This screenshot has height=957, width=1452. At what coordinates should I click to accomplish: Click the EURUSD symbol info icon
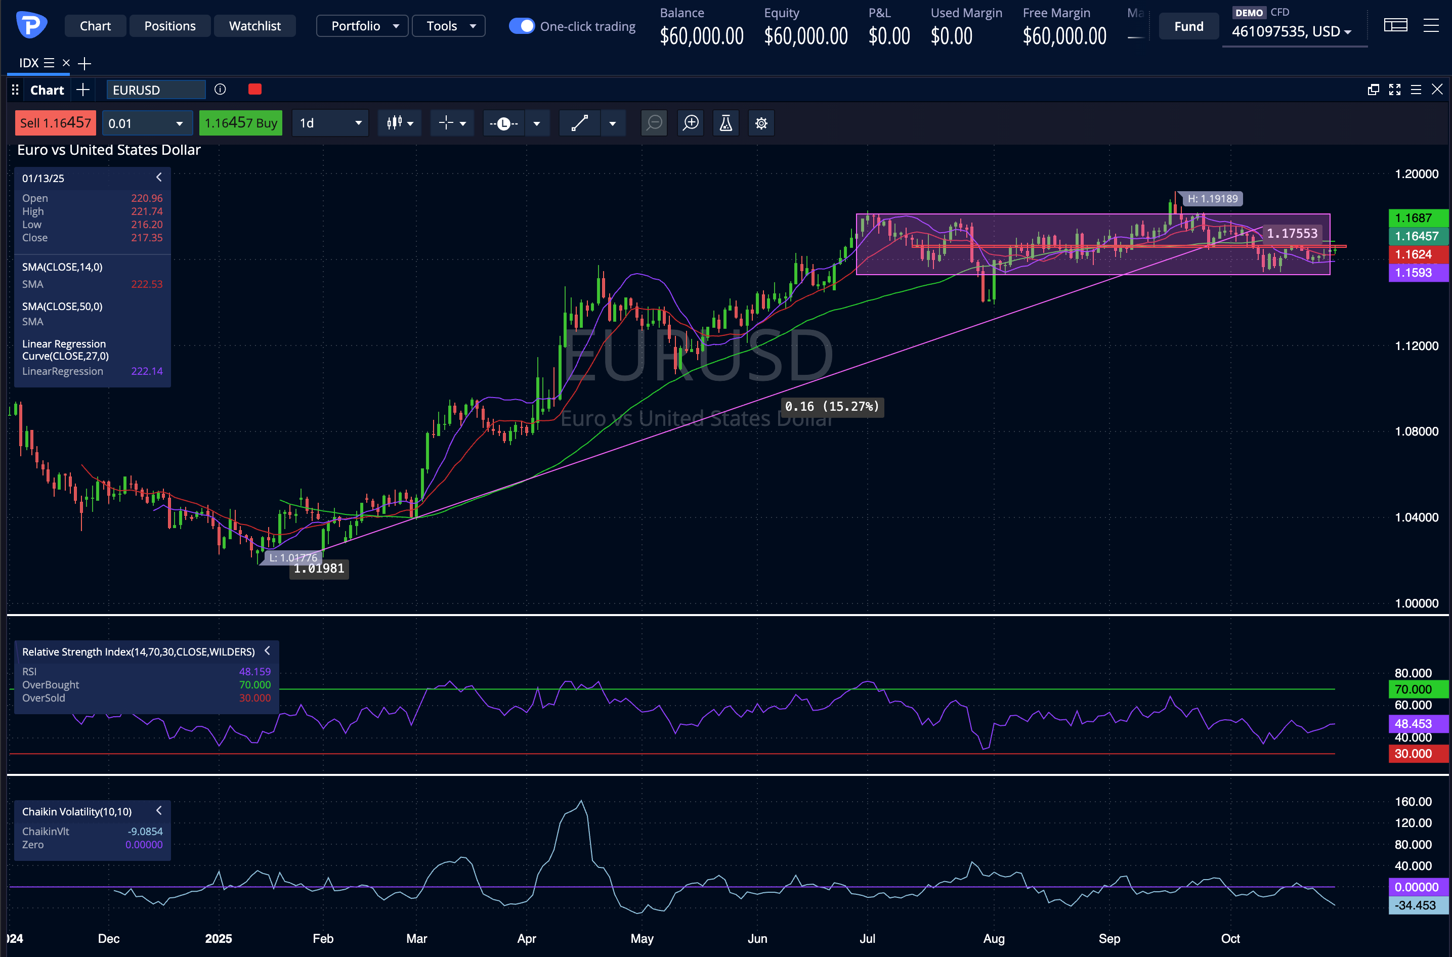221,90
